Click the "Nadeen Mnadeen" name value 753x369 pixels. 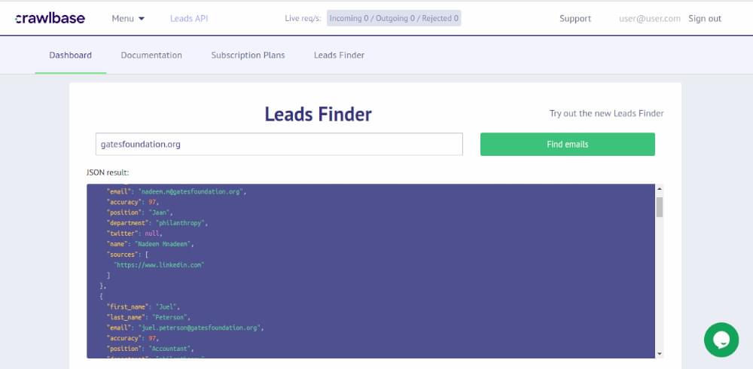[x=164, y=244]
